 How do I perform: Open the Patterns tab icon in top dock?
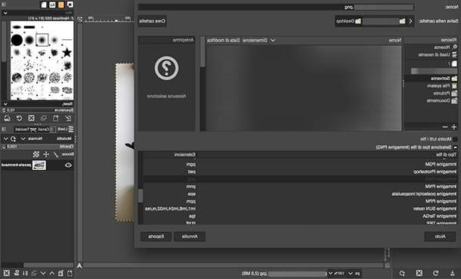tap(61, 5)
